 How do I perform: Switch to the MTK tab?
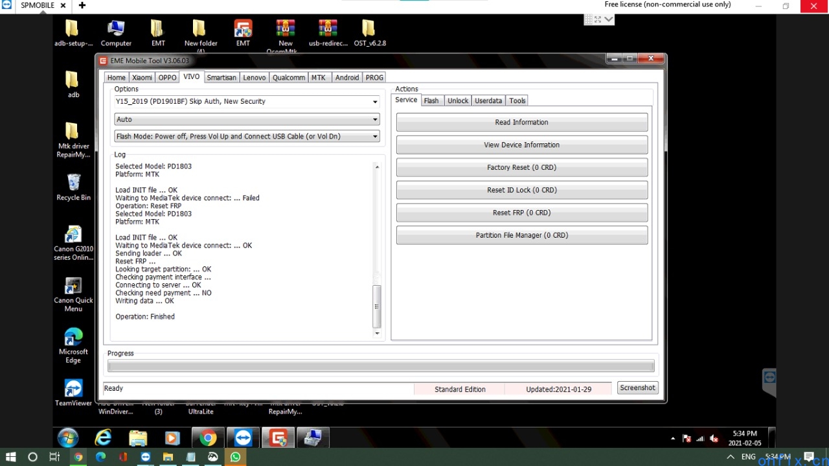click(318, 78)
